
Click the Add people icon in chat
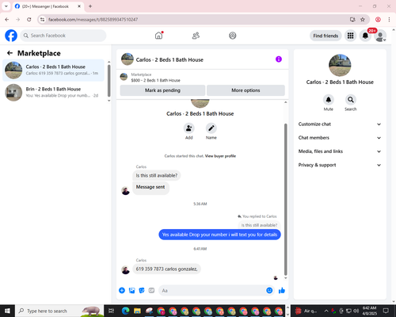coord(189,128)
